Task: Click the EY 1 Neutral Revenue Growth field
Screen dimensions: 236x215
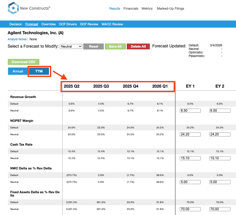Action: pos(190,111)
